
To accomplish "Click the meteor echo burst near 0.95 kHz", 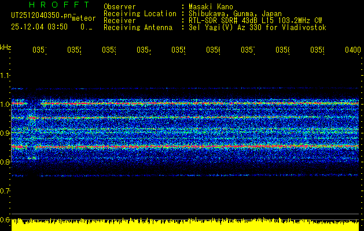I will coord(32,118).
